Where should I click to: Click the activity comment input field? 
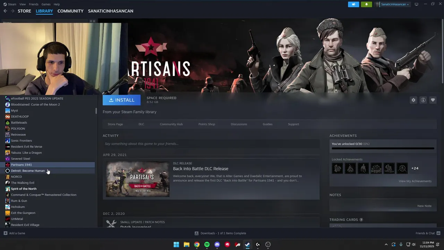click(211, 144)
